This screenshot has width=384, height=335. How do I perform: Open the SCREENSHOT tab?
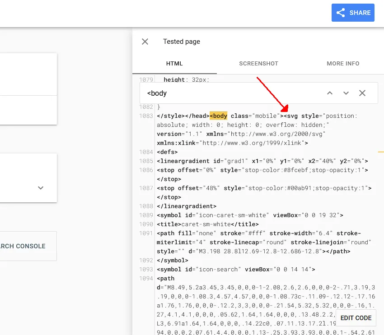click(258, 64)
